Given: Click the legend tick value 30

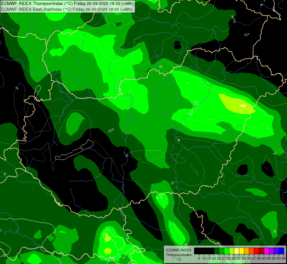Looking at the screenshot, I should (x=234, y=258).
